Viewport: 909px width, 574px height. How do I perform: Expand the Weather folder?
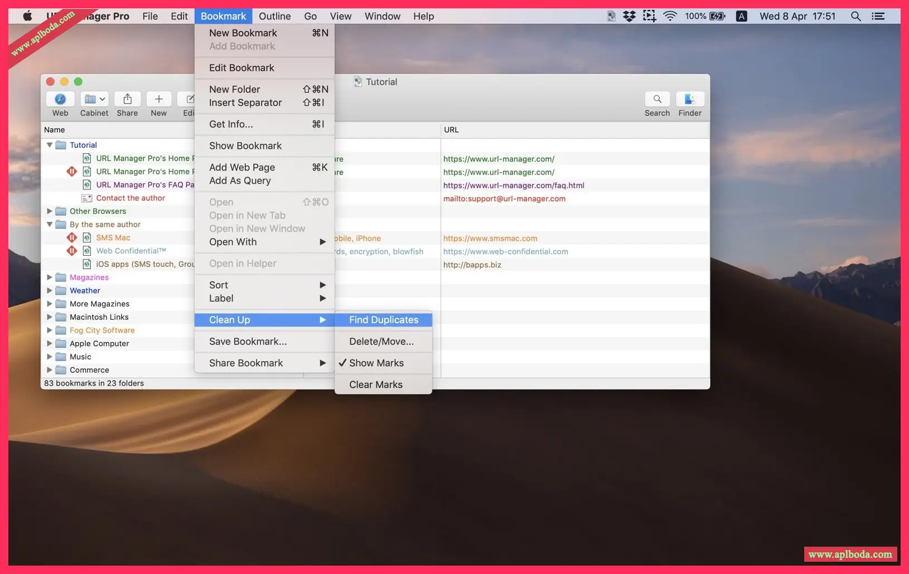coord(50,290)
